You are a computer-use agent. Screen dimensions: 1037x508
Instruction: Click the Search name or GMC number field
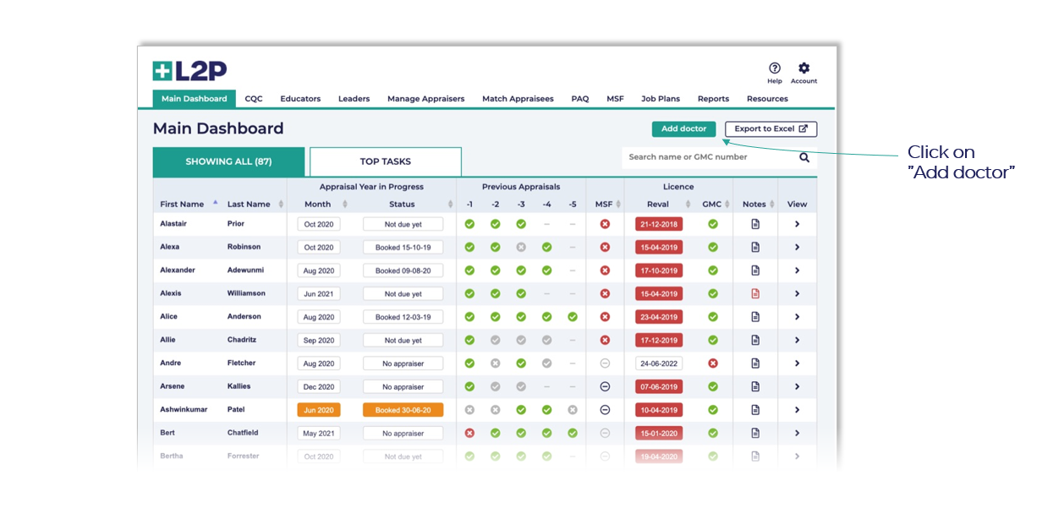[x=706, y=157]
